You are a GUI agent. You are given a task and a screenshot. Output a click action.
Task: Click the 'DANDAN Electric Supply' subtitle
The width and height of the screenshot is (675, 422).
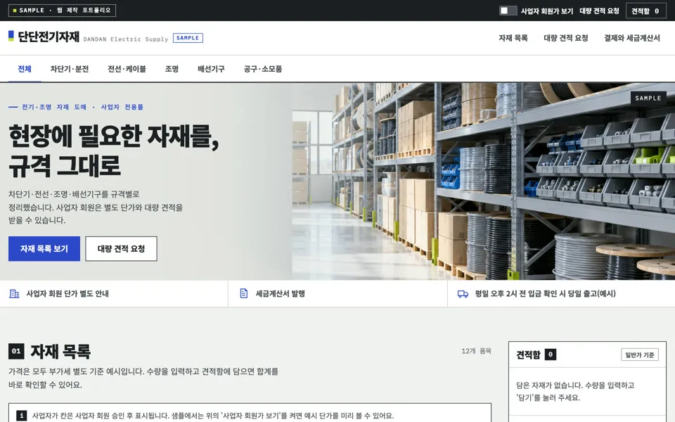click(126, 39)
